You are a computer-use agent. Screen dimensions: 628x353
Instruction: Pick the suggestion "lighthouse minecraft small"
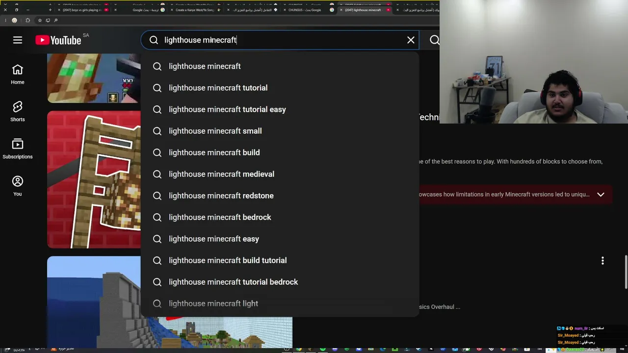tap(280, 131)
